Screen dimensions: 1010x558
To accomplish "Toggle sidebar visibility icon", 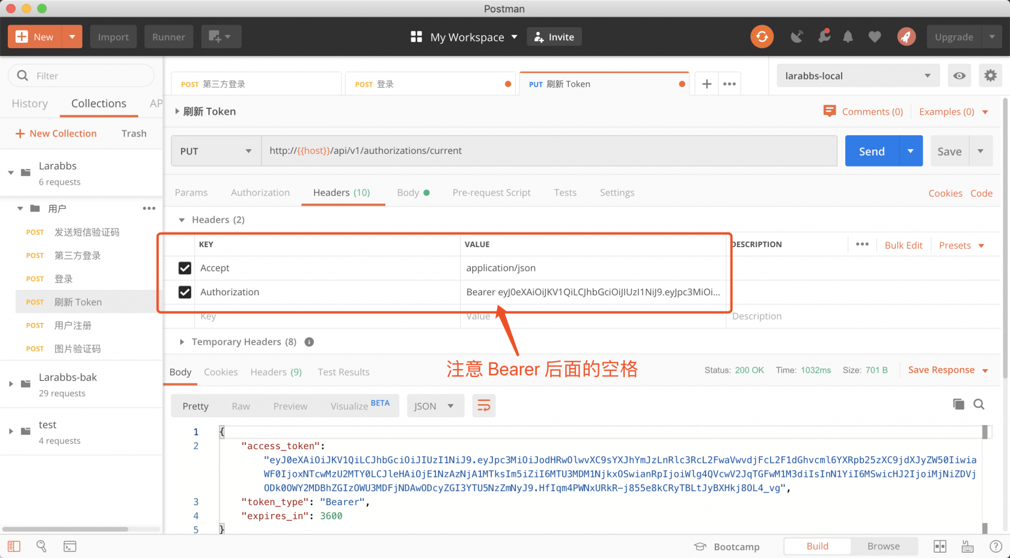I will 14,546.
